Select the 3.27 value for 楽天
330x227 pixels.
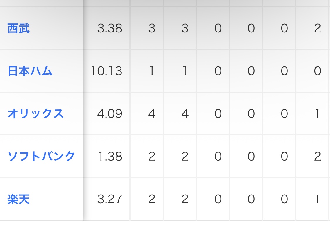[x=110, y=199]
